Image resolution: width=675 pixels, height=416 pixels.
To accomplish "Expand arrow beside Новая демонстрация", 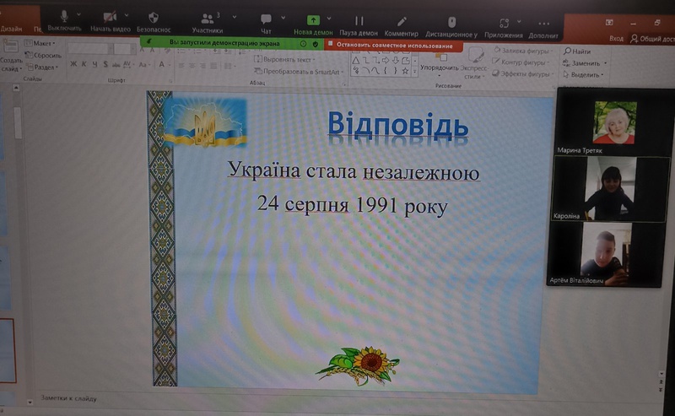I will point(329,19).
